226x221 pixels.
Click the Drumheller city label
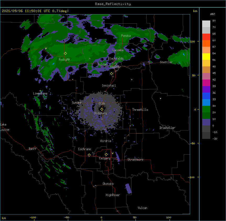tap(167, 128)
